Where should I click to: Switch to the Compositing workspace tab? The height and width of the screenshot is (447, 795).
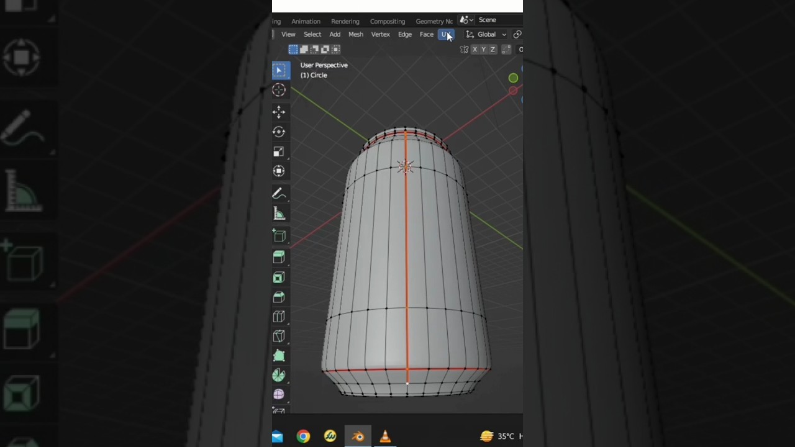coord(388,22)
